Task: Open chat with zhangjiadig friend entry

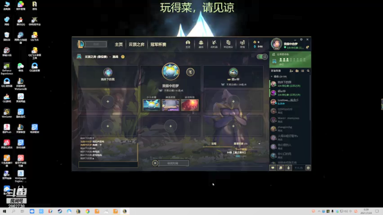Action: (290, 129)
